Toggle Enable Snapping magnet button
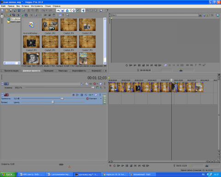Viewport: 221px width, 177px height. pyautogui.click(x=58, y=10)
